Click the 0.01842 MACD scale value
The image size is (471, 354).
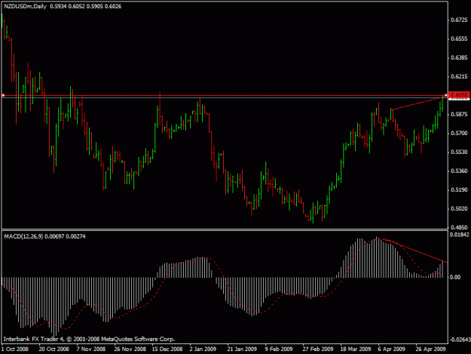click(x=459, y=235)
